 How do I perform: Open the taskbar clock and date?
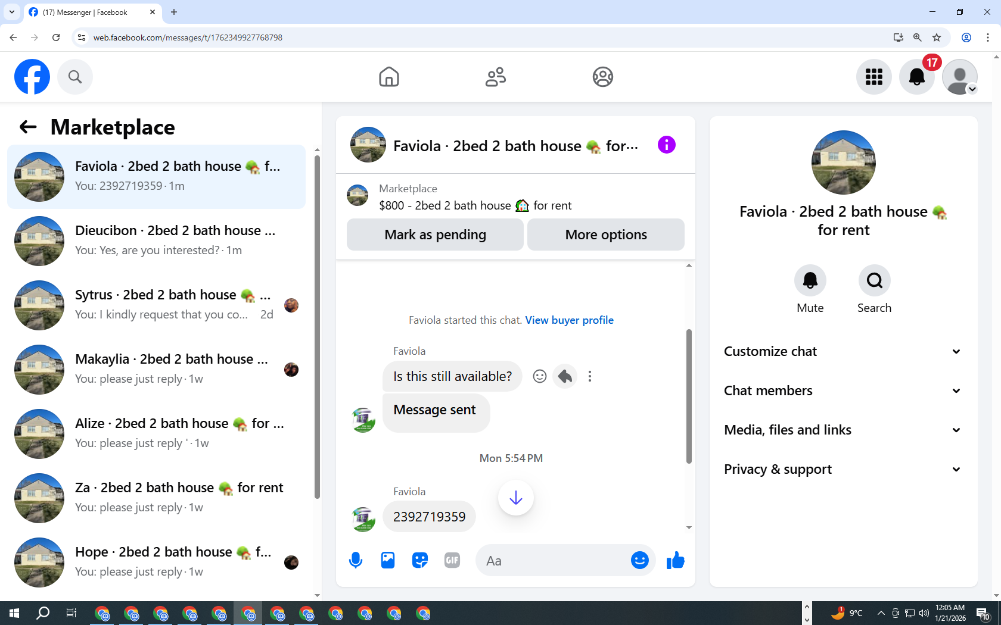click(x=950, y=613)
